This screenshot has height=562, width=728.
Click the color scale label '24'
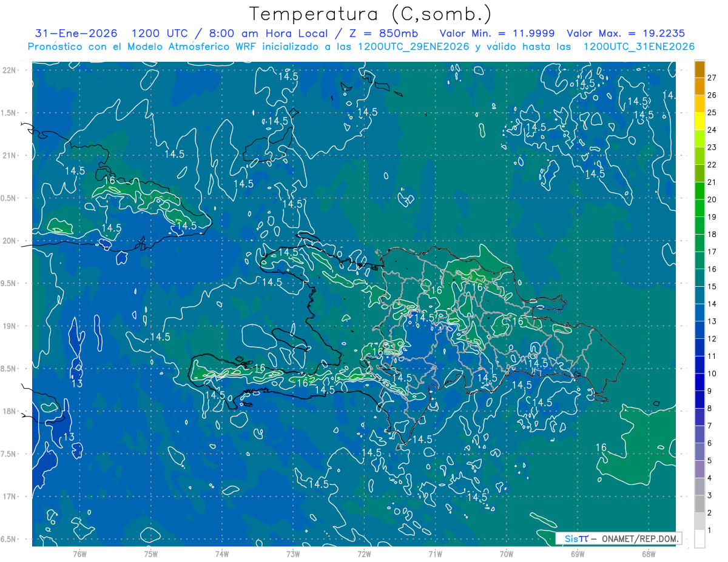pyautogui.click(x=712, y=130)
